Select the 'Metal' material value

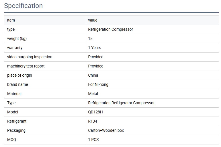click(x=93, y=94)
